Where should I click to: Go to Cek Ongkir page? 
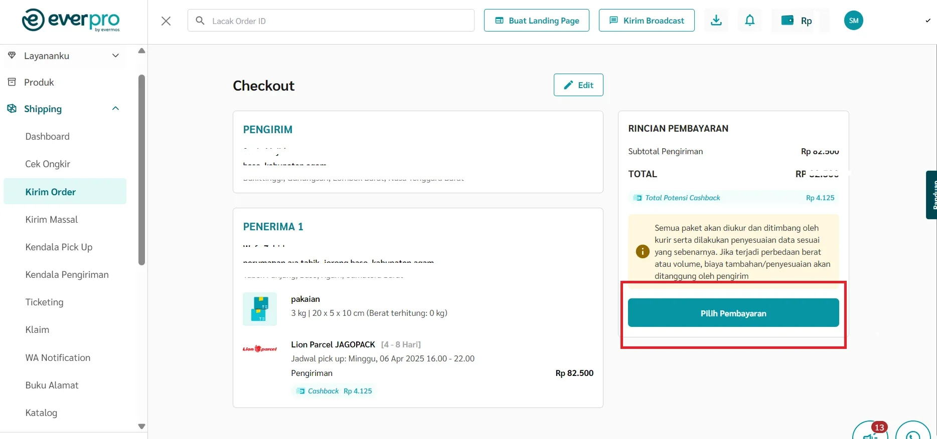click(48, 164)
